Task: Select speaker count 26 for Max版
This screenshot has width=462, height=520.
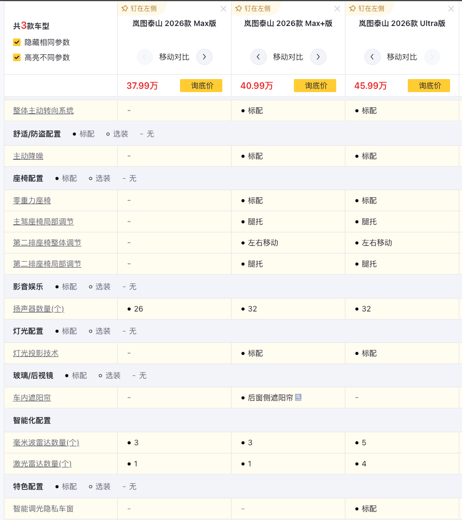Action: tap(138, 309)
